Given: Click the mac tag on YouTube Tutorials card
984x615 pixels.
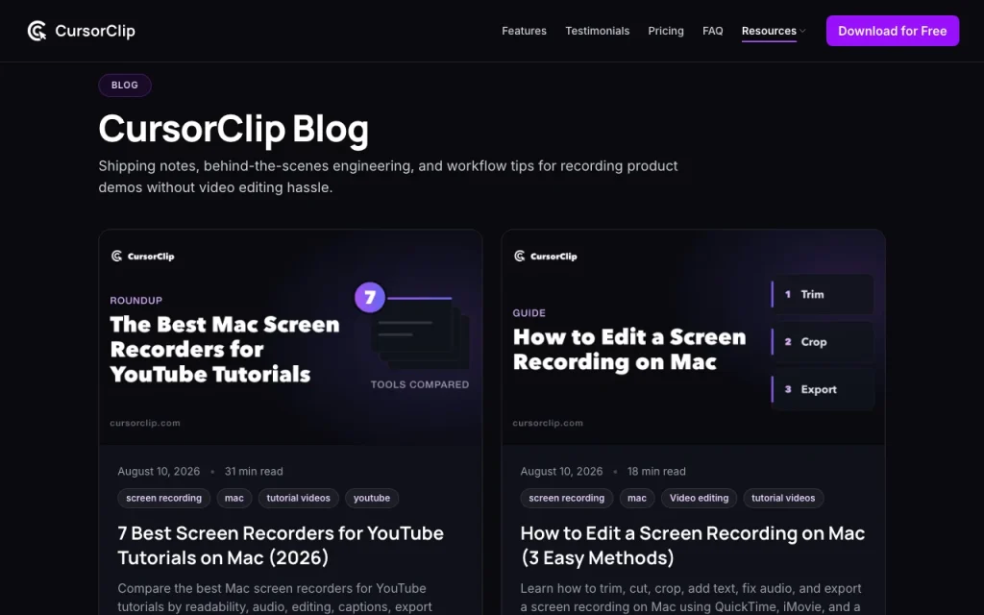Looking at the screenshot, I should point(234,499).
